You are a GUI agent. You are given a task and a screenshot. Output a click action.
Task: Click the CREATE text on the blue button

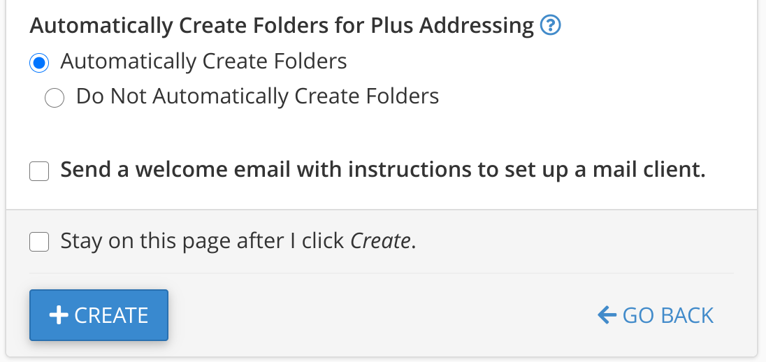[111, 315]
